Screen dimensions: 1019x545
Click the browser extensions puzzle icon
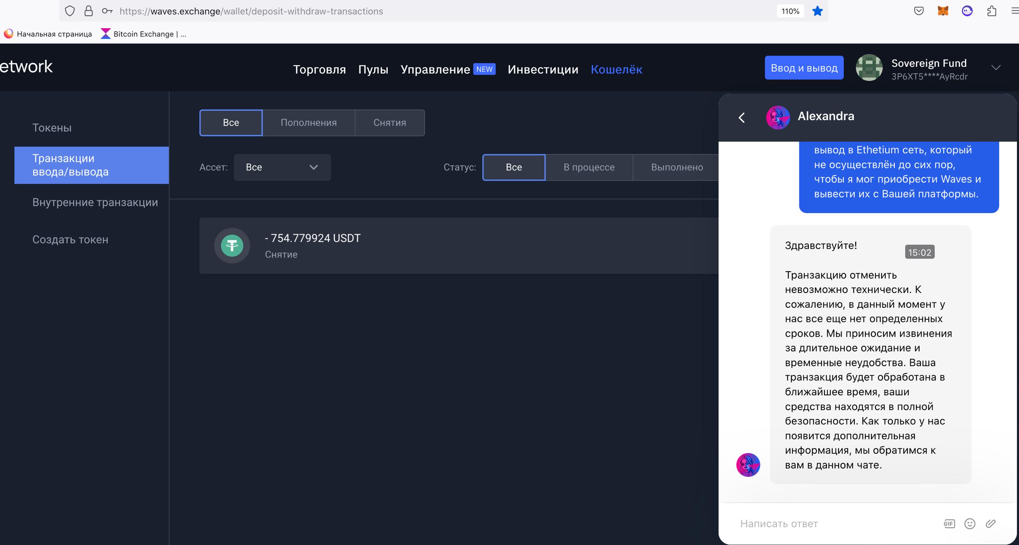point(992,11)
